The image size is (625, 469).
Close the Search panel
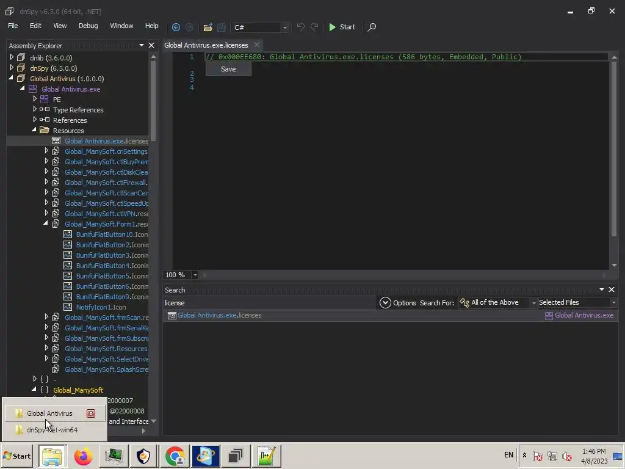[612, 289]
